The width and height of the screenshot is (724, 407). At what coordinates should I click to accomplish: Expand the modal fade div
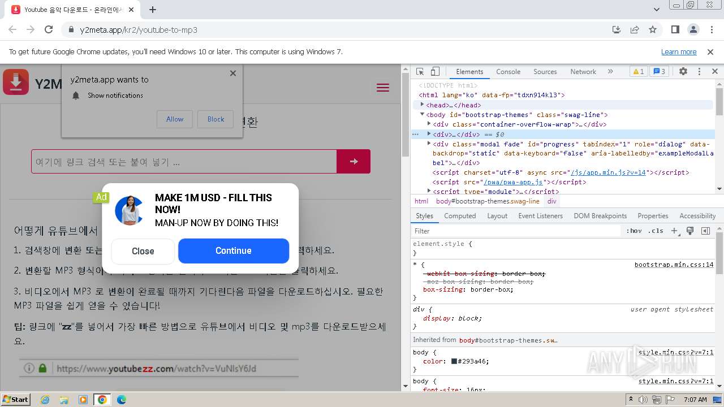point(429,144)
